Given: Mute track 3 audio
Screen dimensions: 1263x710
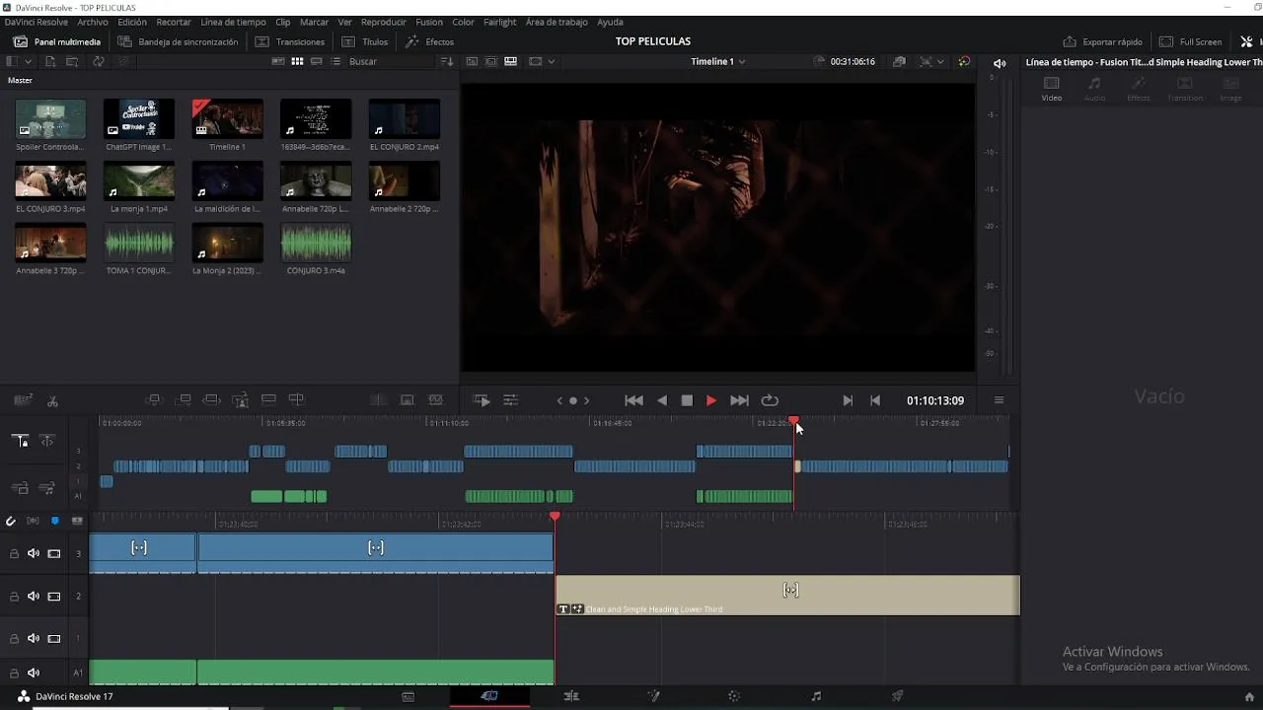Looking at the screenshot, I should pyautogui.click(x=34, y=553).
